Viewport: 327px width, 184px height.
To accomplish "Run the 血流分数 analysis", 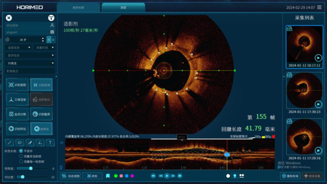I will coord(17,114).
